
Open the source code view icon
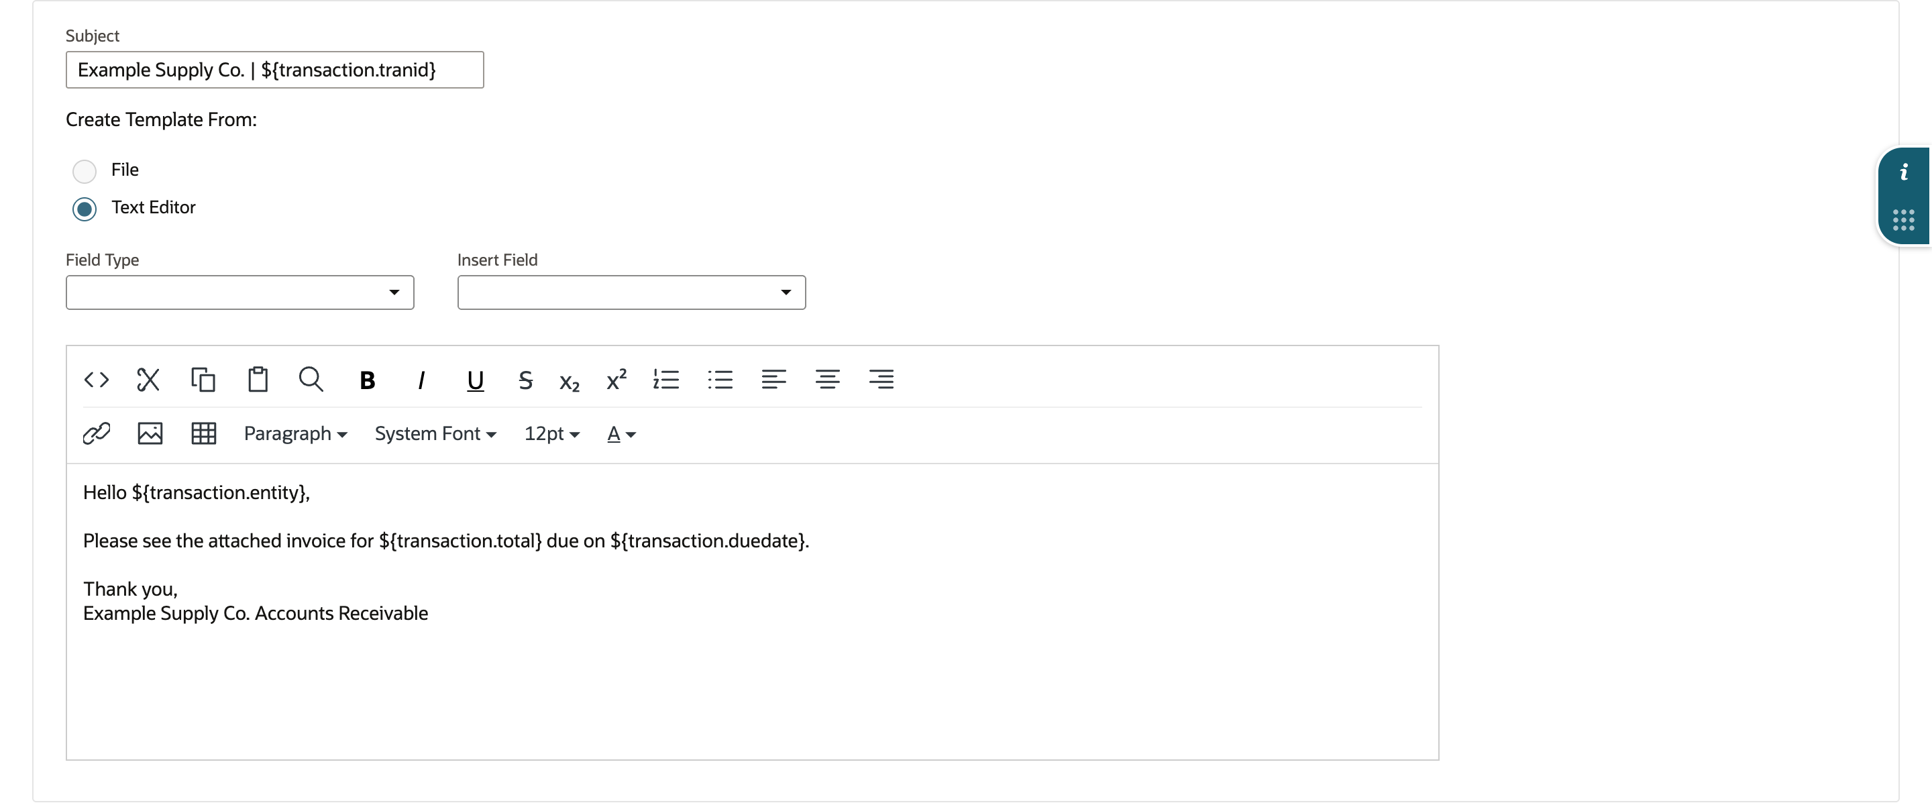point(97,380)
